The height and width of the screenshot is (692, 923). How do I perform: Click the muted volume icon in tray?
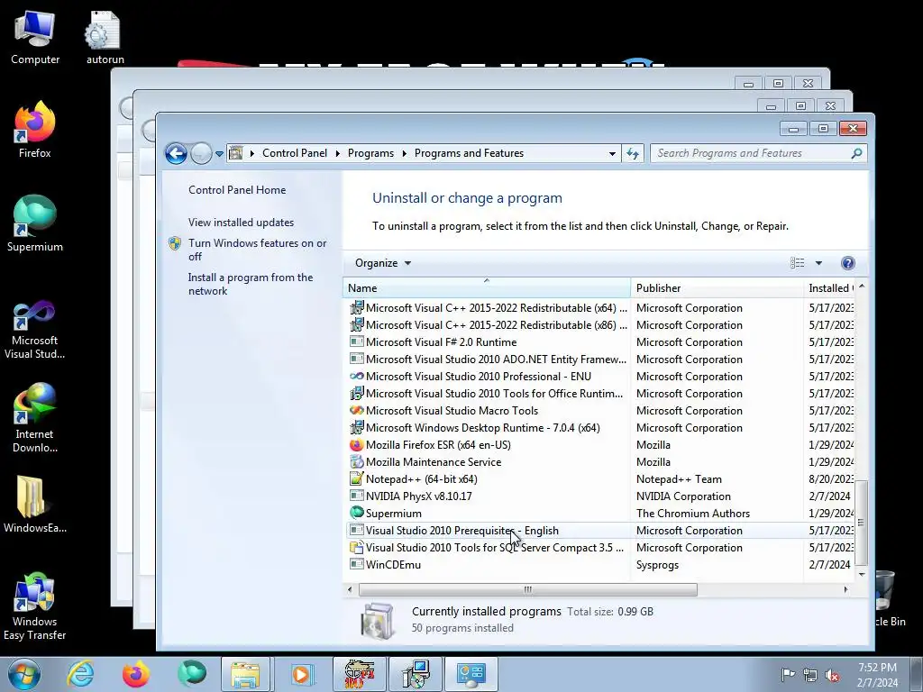tap(832, 675)
